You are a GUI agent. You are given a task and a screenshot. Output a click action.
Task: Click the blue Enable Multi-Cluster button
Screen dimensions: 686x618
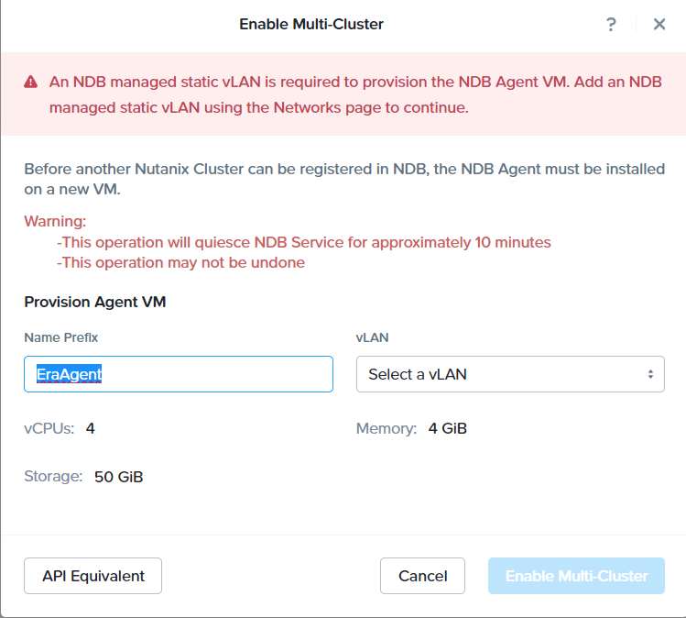tap(576, 576)
